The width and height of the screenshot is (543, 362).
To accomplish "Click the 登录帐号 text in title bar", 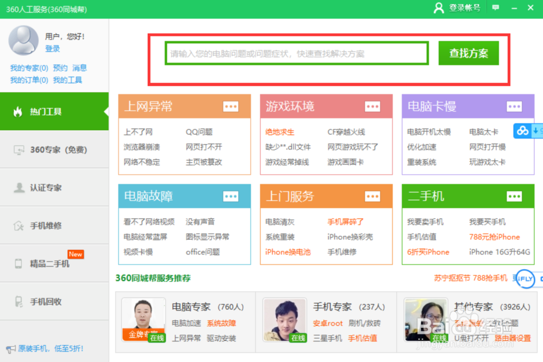I will (x=465, y=8).
